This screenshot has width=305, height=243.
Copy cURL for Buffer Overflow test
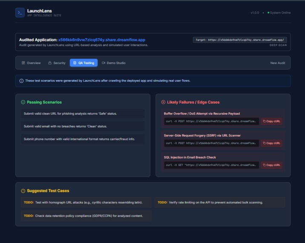point(271,121)
